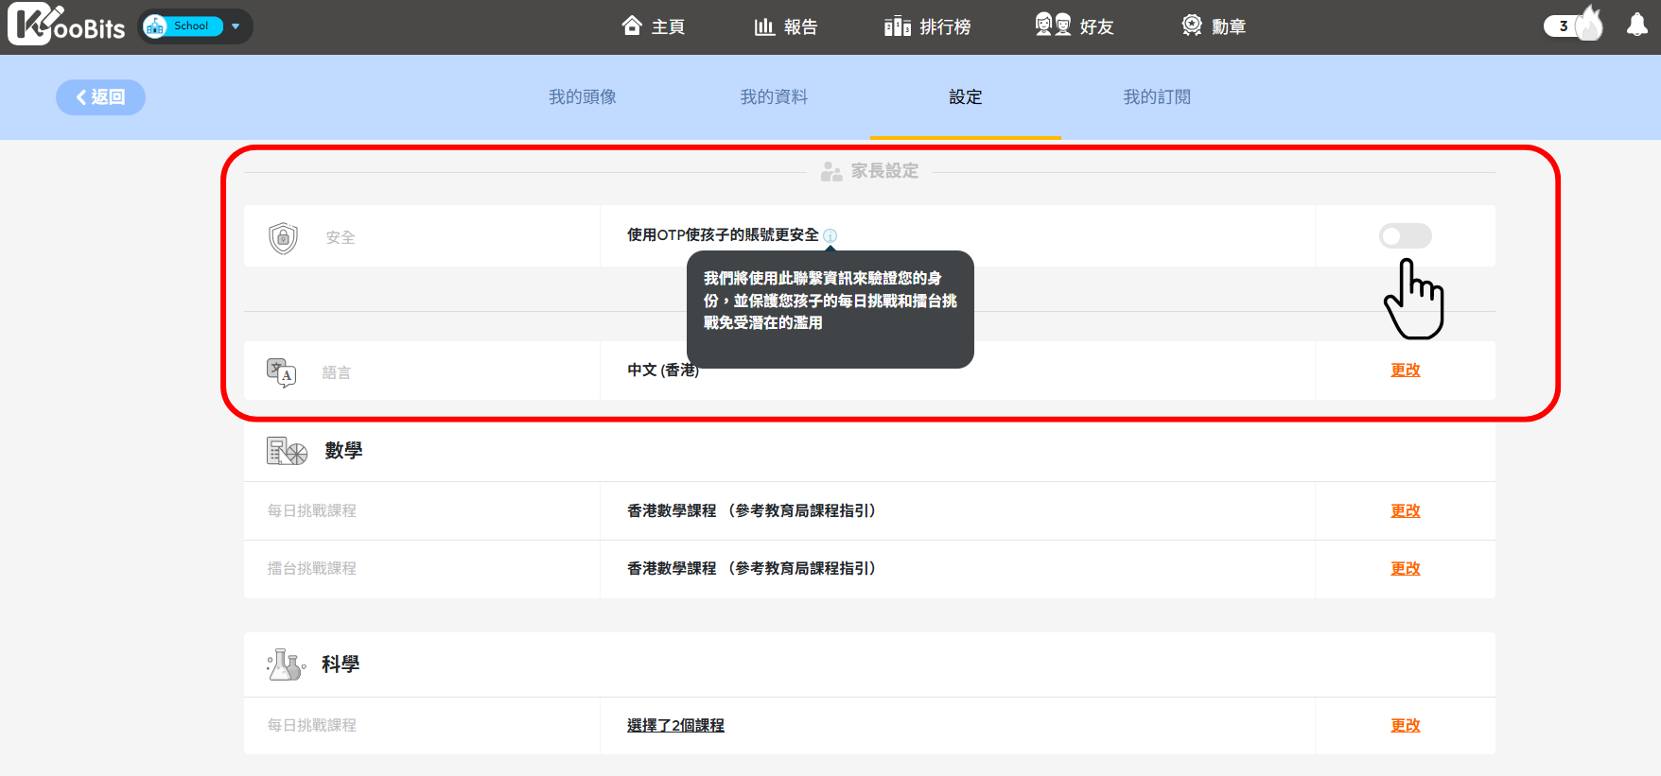The height and width of the screenshot is (776, 1661).
Task: Click the KooBits logo
Action: [66, 25]
